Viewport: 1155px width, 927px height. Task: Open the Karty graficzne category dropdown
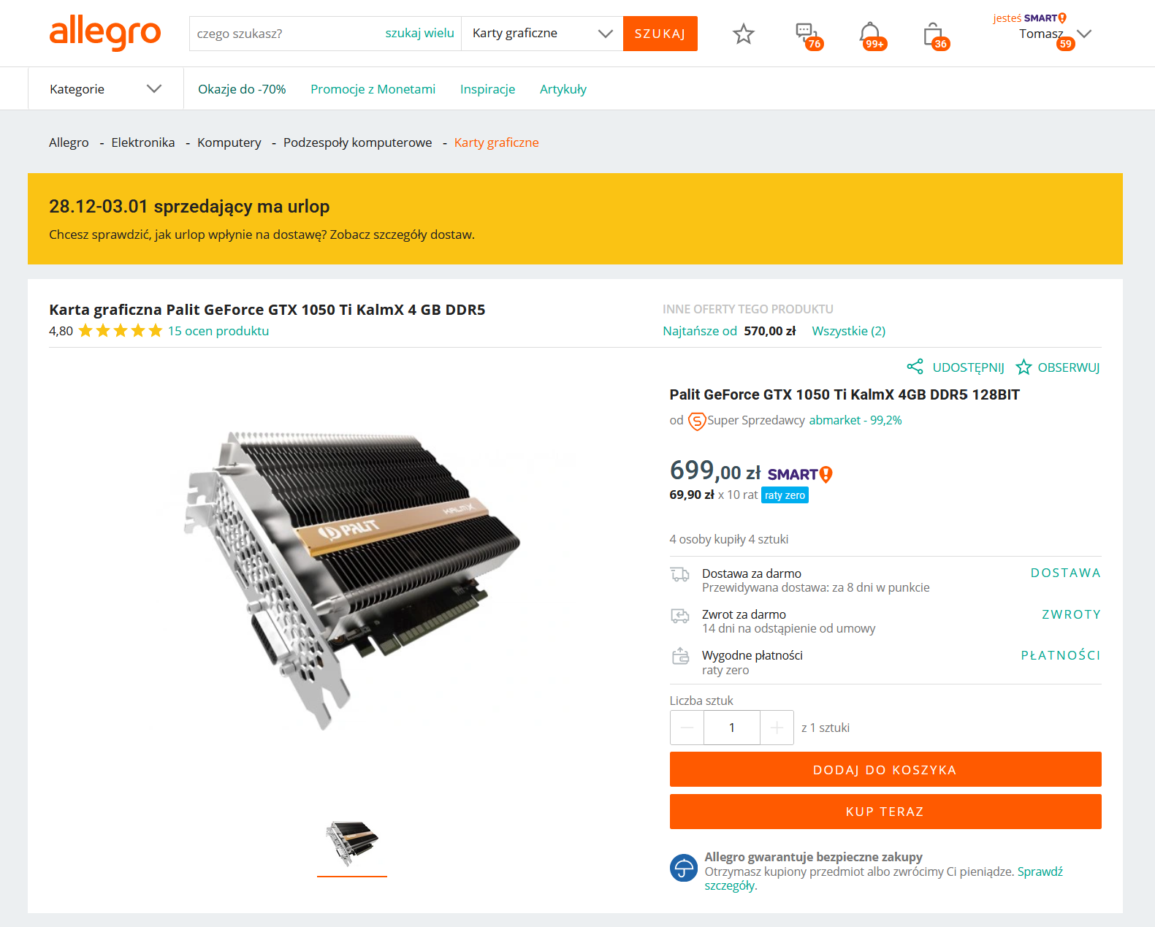point(542,34)
